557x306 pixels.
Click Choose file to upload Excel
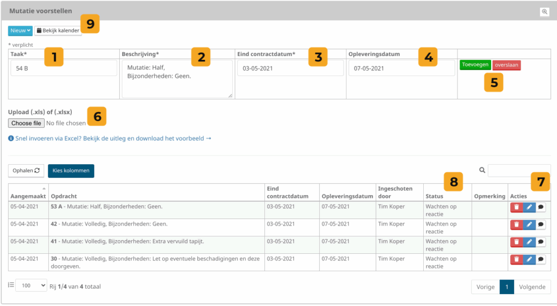[26, 123]
